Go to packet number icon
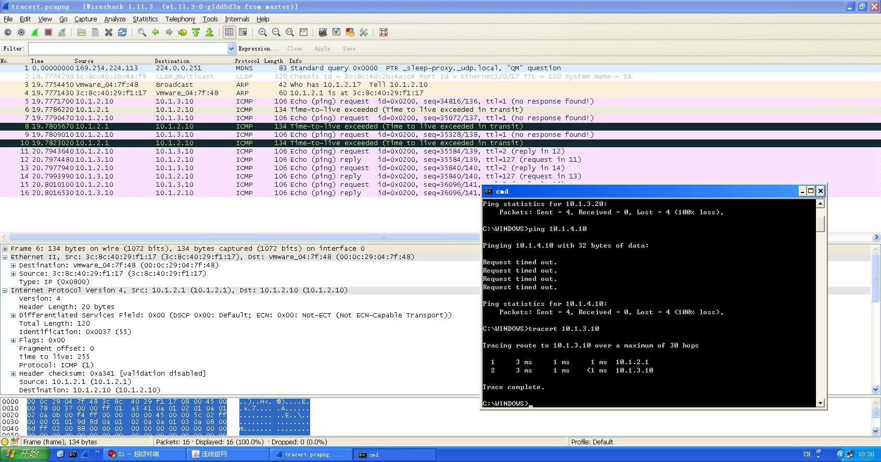Screen dimensions: 881x462 point(183,32)
